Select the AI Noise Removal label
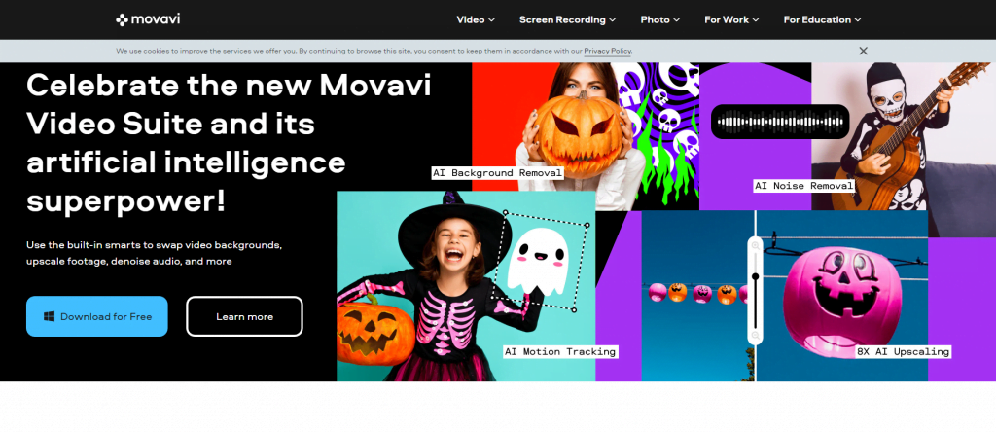This screenshot has width=996, height=433. (x=803, y=186)
